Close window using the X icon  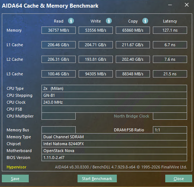[187, 5]
